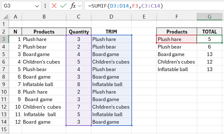224x134 pixels.
Task: Click the Quantity header cell
Action: pyautogui.click(x=79, y=32)
